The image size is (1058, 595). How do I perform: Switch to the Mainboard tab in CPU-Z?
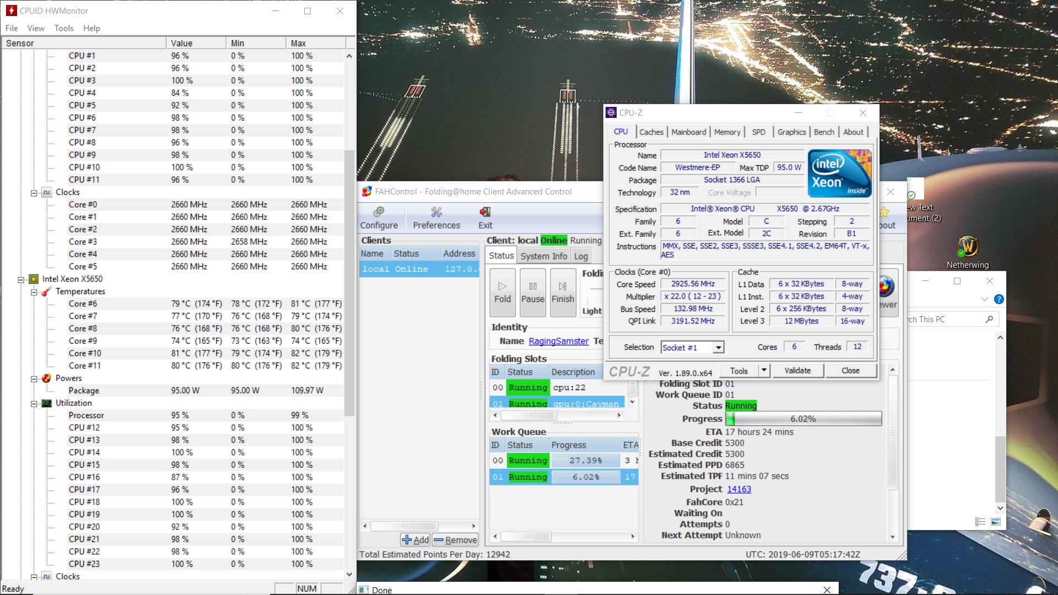pyautogui.click(x=688, y=132)
